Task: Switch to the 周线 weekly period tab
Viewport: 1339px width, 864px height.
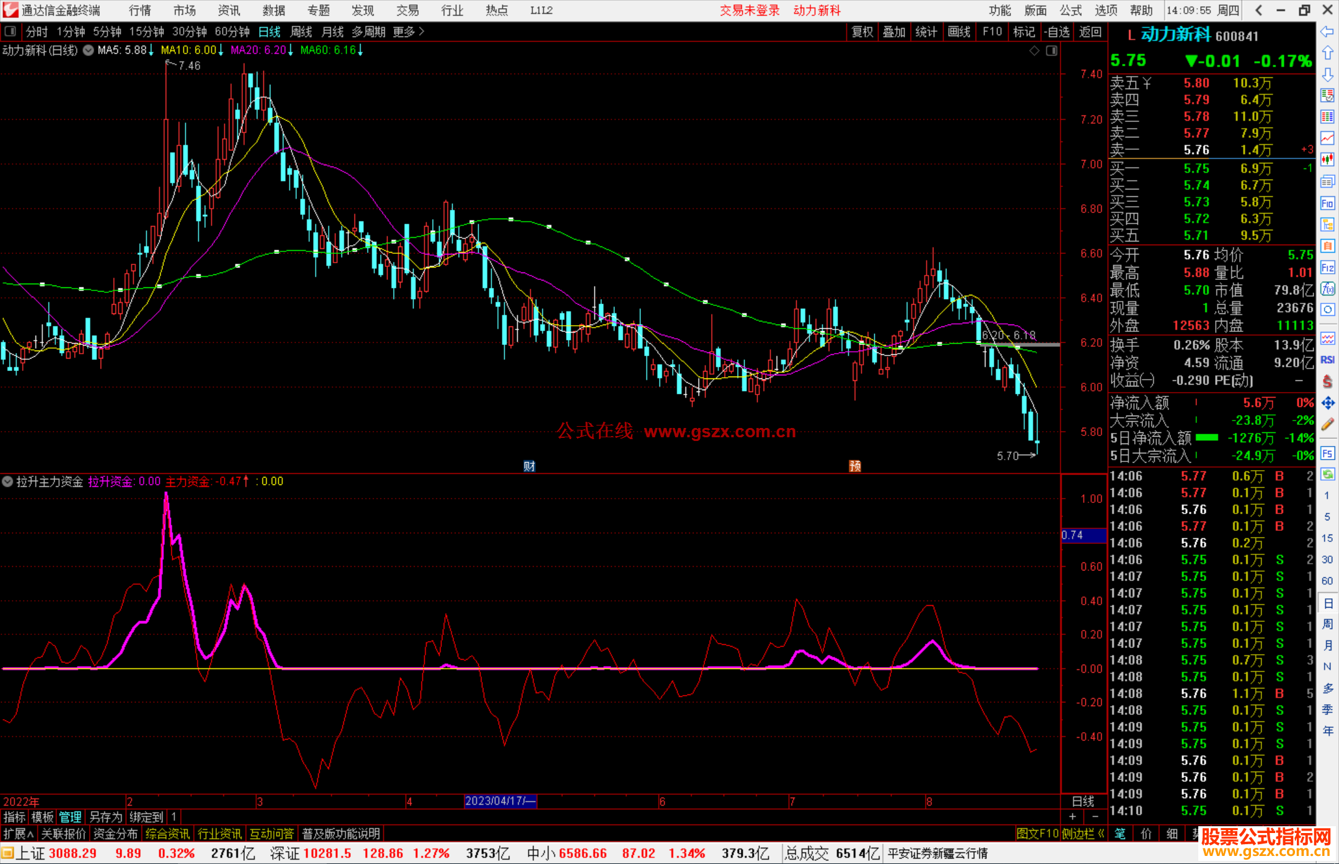Action: (x=301, y=32)
